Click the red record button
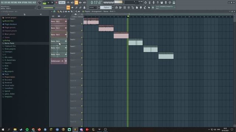This screenshot has height=132, width=236. pyautogui.click(x=56, y=3)
